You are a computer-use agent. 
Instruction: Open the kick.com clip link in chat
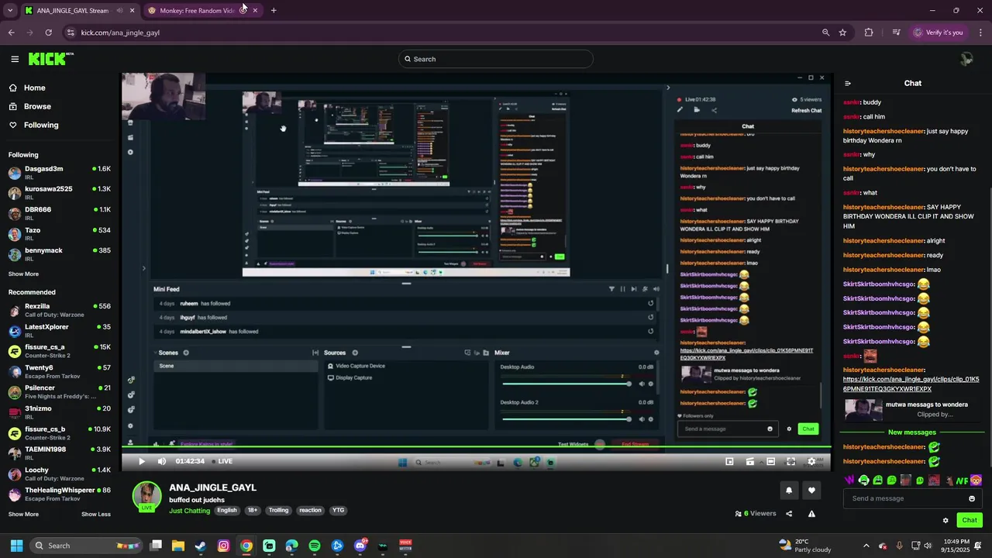(911, 384)
